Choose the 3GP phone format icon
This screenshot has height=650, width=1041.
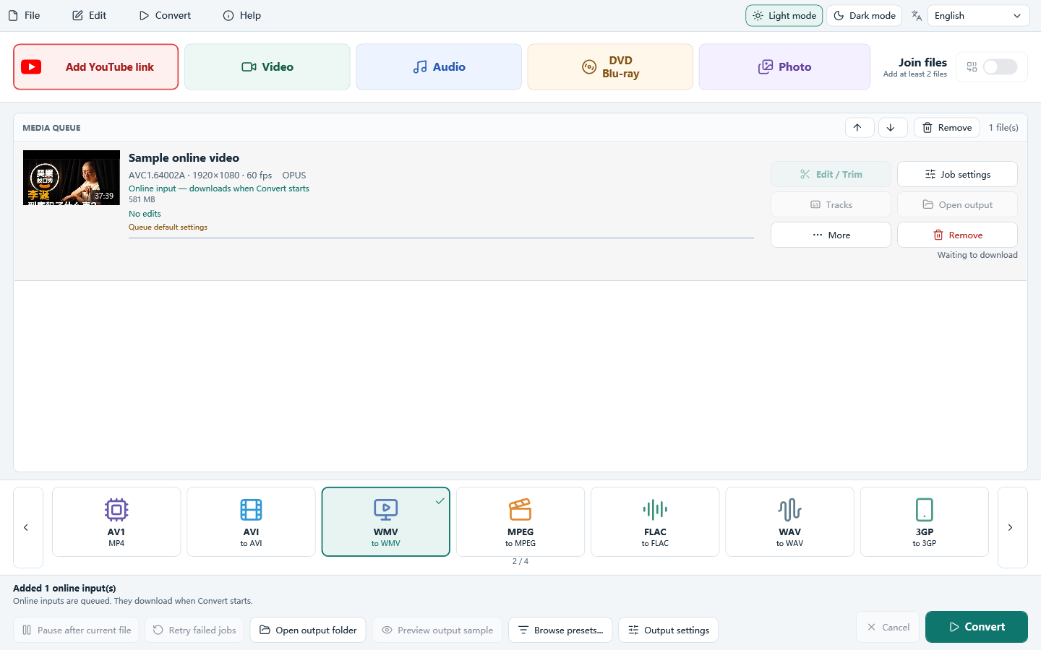pos(924,510)
